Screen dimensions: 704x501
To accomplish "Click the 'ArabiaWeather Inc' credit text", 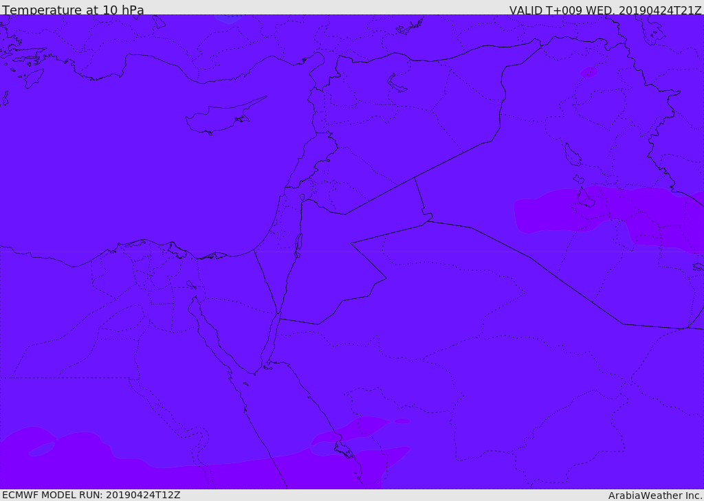I will tap(654, 496).
